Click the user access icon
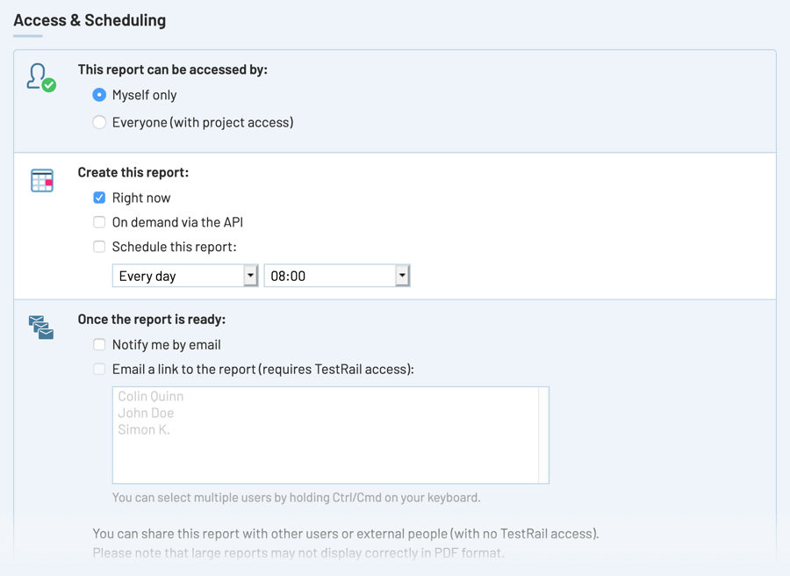 point(40,77)
